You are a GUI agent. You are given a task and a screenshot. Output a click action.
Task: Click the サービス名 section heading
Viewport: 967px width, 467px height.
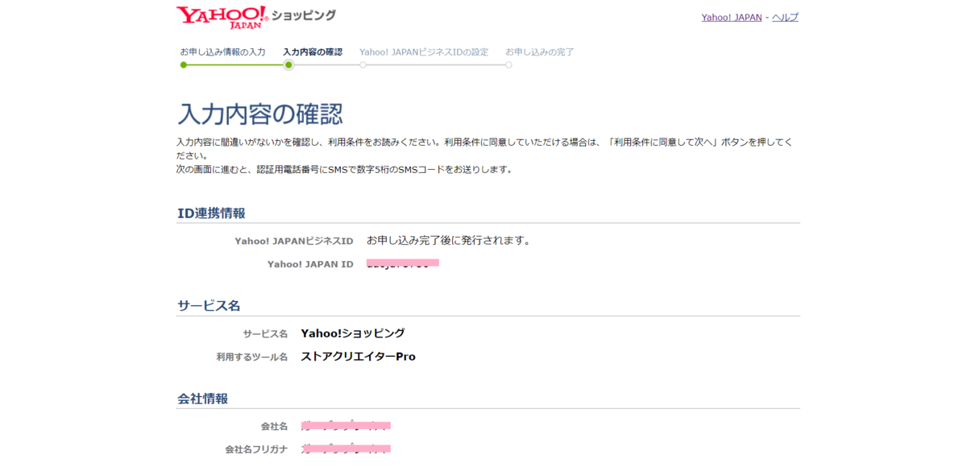click(209, 306)
